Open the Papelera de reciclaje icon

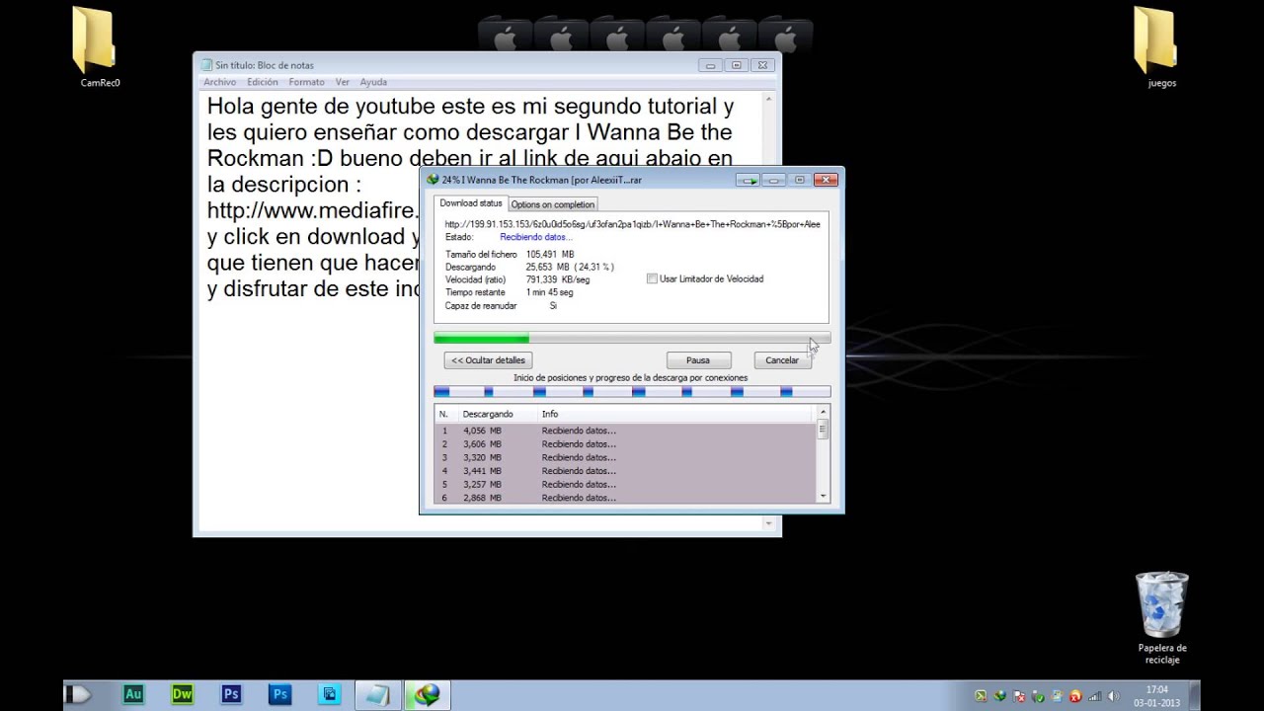1161,617
